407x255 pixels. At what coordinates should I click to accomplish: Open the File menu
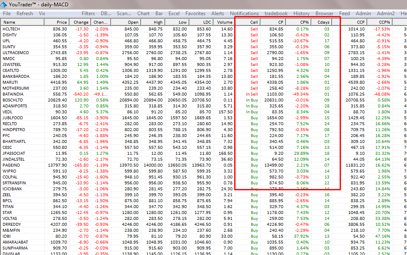(x=7, y=14)
